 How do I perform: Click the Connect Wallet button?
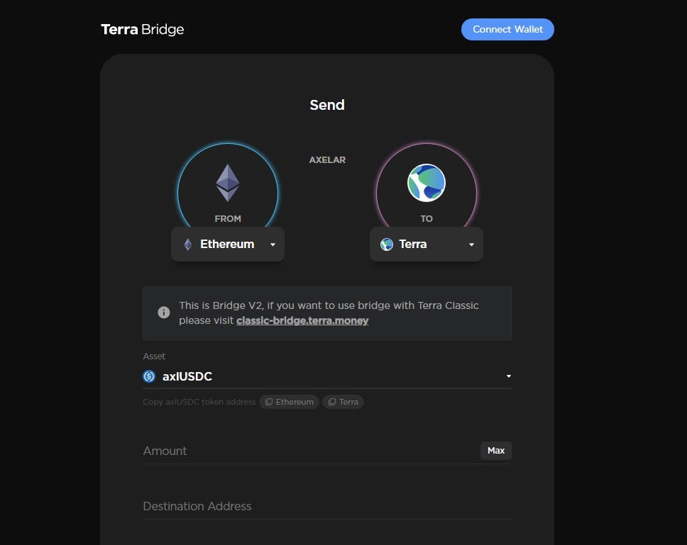pyautogui.click(x=507, y=29)
